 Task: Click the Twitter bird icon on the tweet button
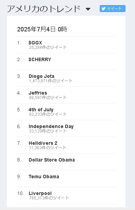click(103, 9)
